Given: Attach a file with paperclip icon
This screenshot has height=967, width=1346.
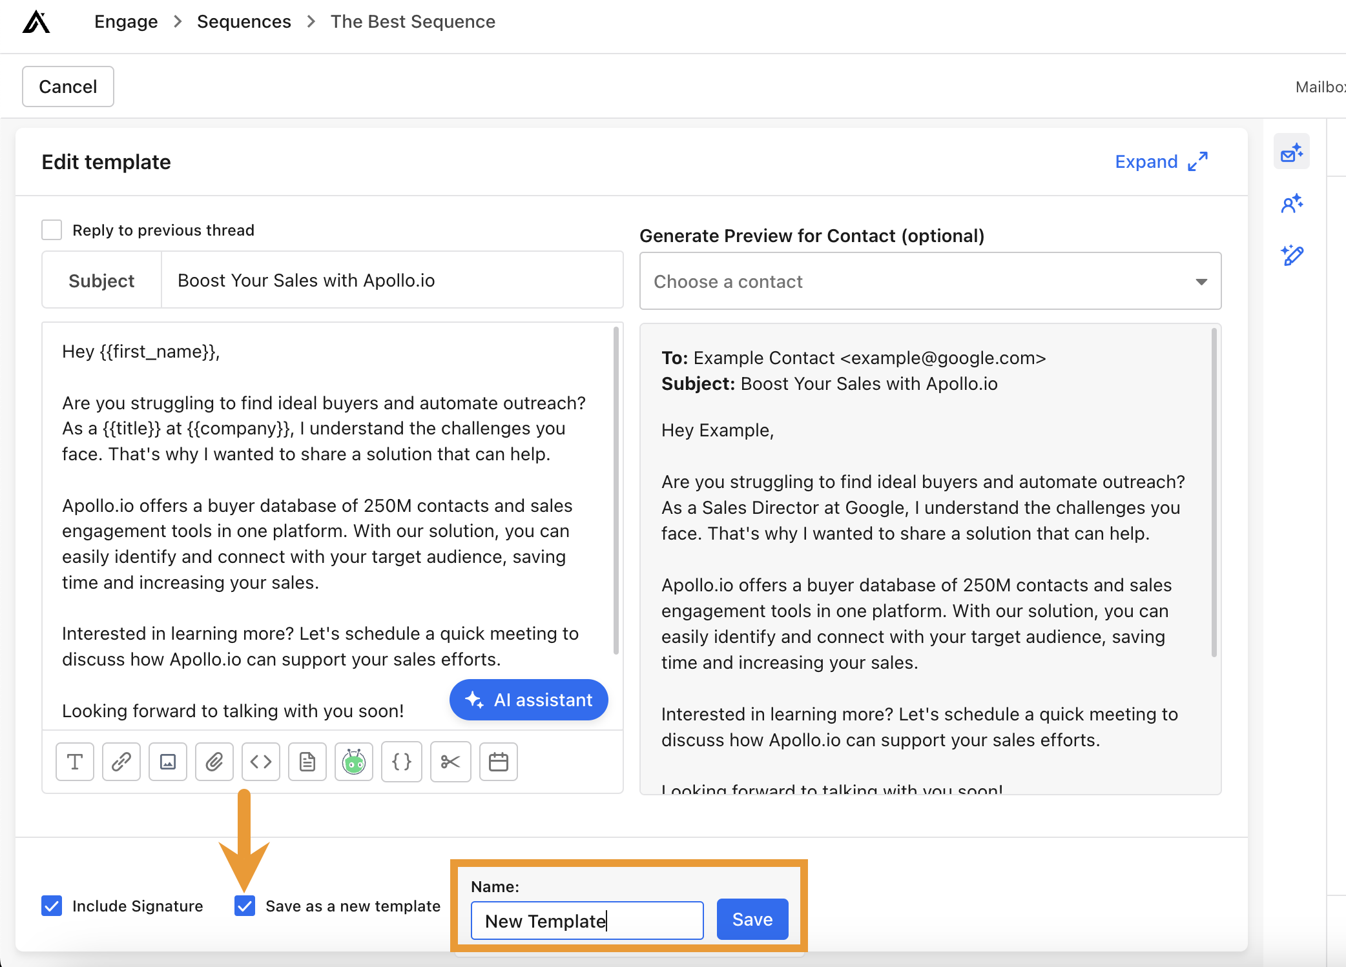Looking at the screenshot, I should (x=214, y=762).
